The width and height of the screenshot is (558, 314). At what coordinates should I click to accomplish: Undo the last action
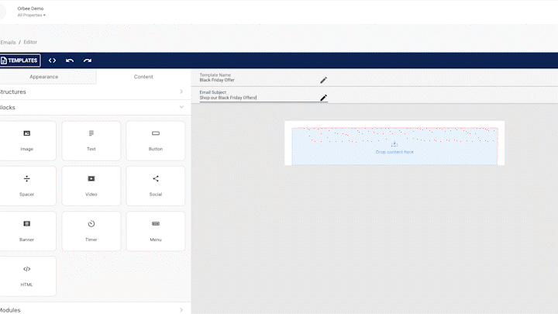pyautogui.click(x=70, y=60)
